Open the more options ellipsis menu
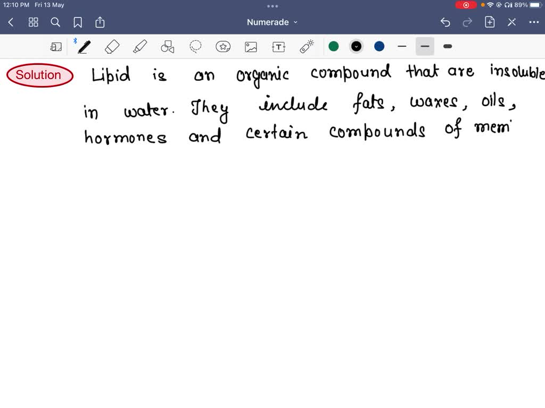This screenshot has width=545, height=408. pyautogui.click(x=534, y=22)
